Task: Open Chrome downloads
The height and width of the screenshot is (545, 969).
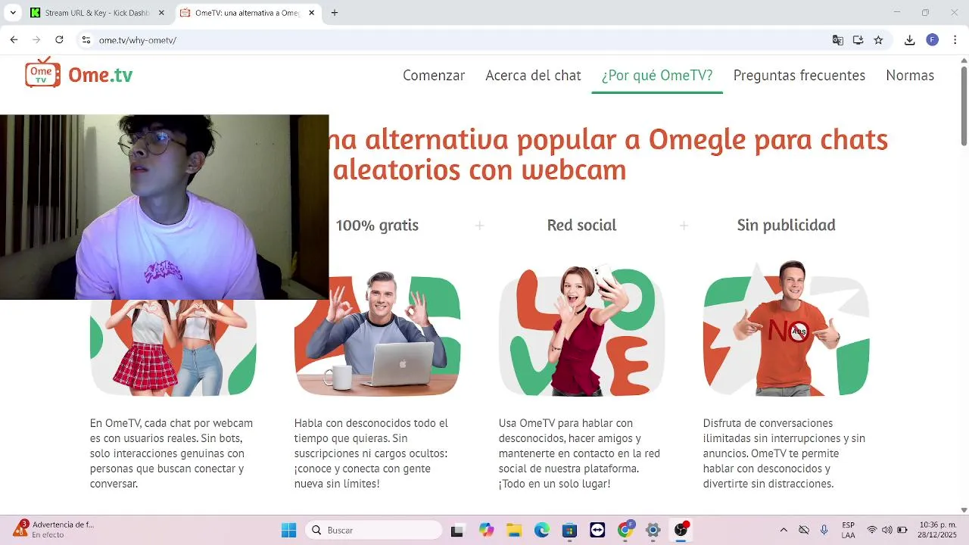Action: (x=910, y=40)
